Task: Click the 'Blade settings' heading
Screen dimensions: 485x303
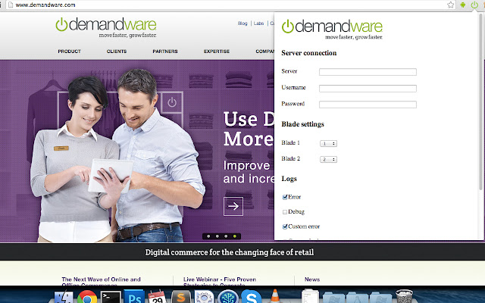Action: pyautogui.click(x=303, y=124)
